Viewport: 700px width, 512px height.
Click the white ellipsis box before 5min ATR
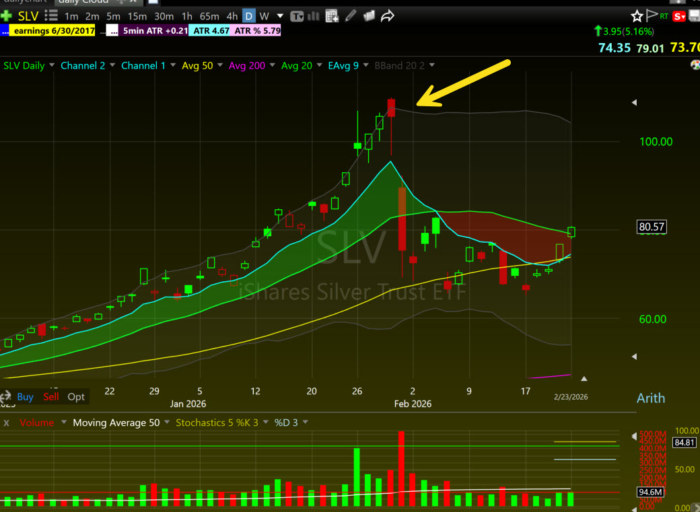click(x=112, y=31)
